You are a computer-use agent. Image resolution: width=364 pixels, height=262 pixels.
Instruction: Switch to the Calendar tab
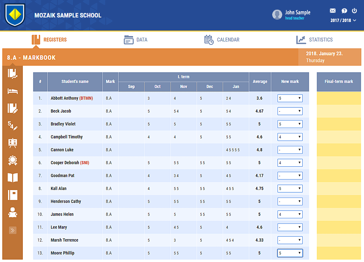pyautogui.click(x=222, y=40)
